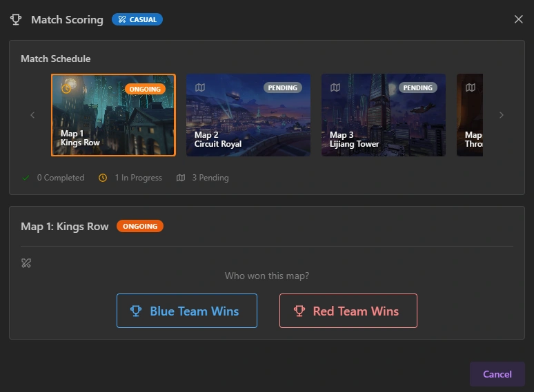534x392 pixels.
Task: Click the clock icon on Kings Row card
Action: point(66,88)
